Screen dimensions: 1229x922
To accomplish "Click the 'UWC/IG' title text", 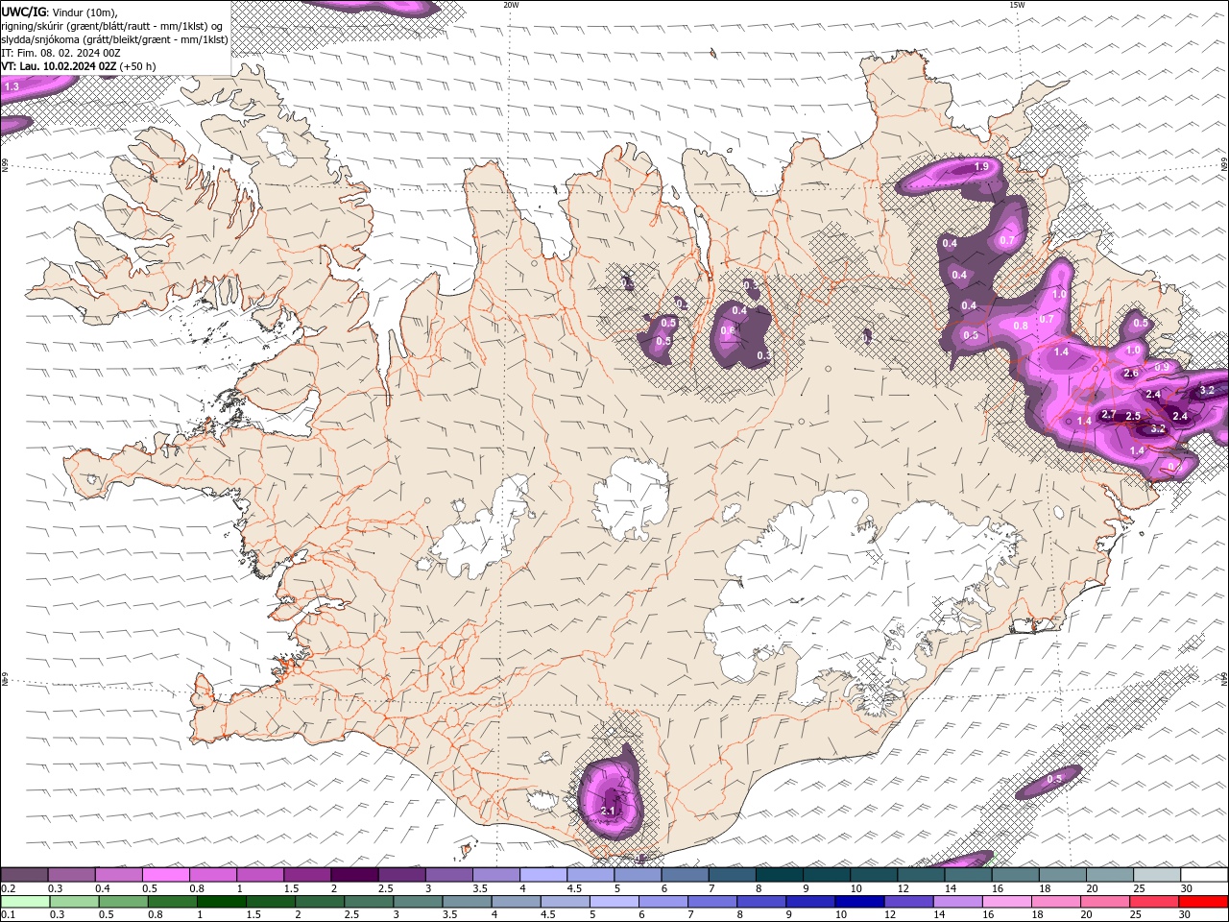I will click(22, 12).
